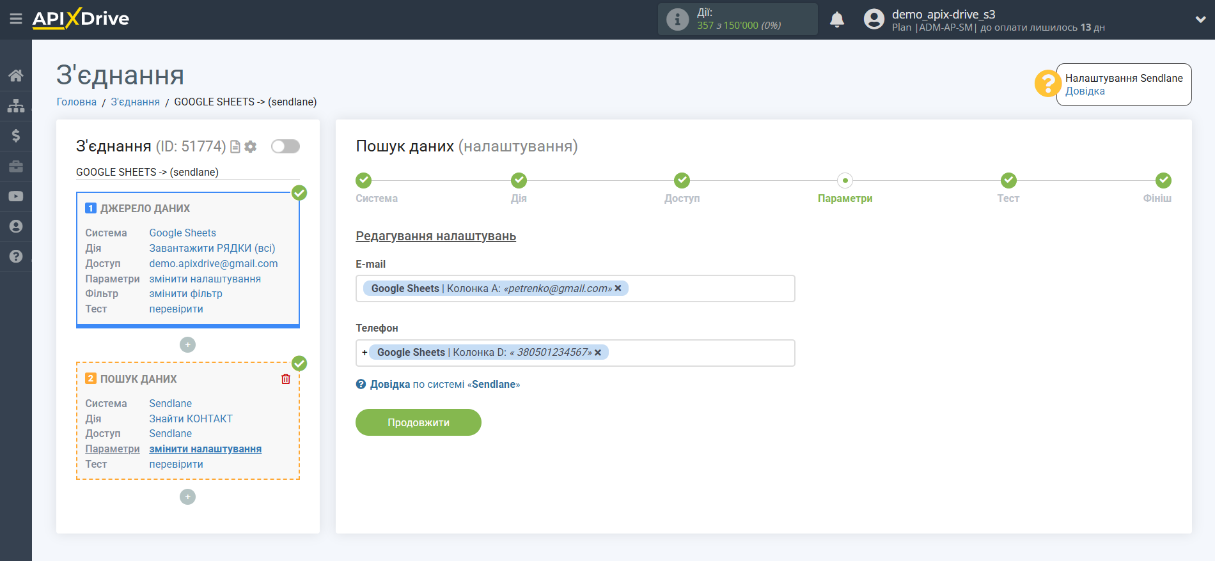This screenshot has height=561, width=1215.
Task: Open the connection document copy icon
Action: (x=235, y=147)
